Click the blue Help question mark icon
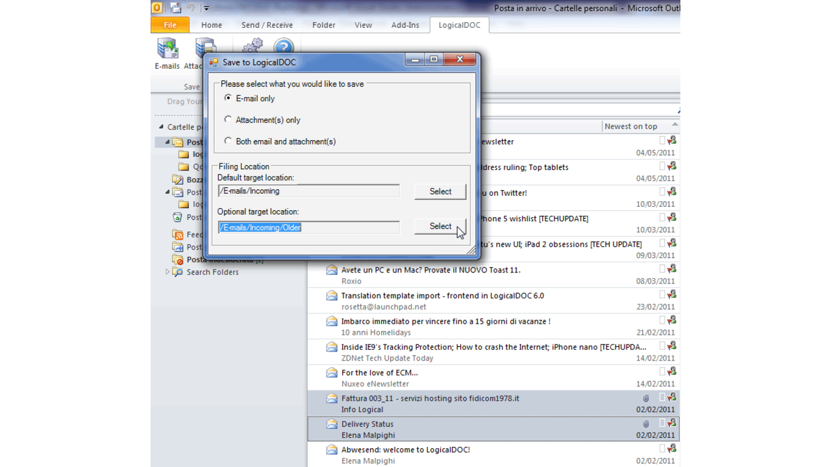The width and height of the screenshot is (831, 467). [284, 47]
